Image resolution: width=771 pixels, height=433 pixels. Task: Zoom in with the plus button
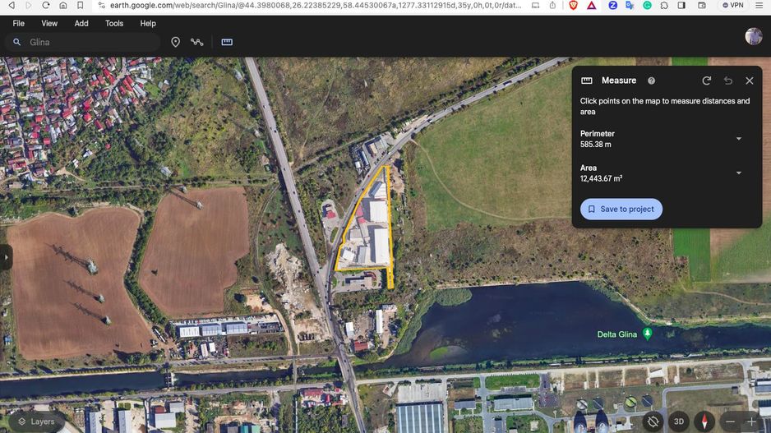pos(751,421)
